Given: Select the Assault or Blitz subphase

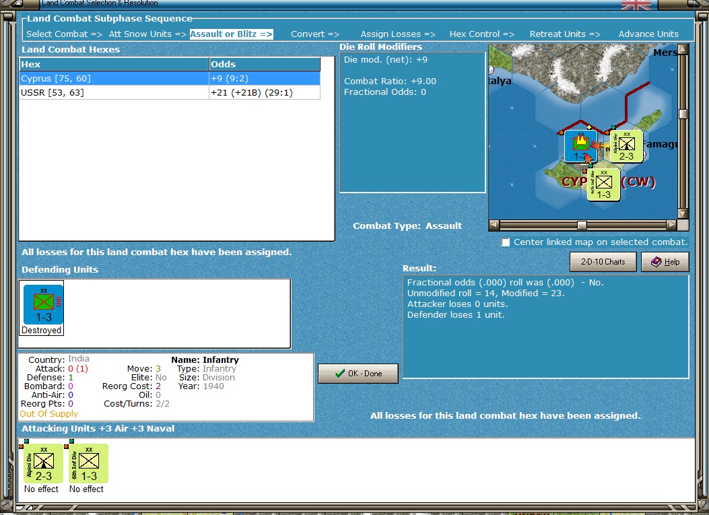Looking at the screenshot, I should point(231,34).
